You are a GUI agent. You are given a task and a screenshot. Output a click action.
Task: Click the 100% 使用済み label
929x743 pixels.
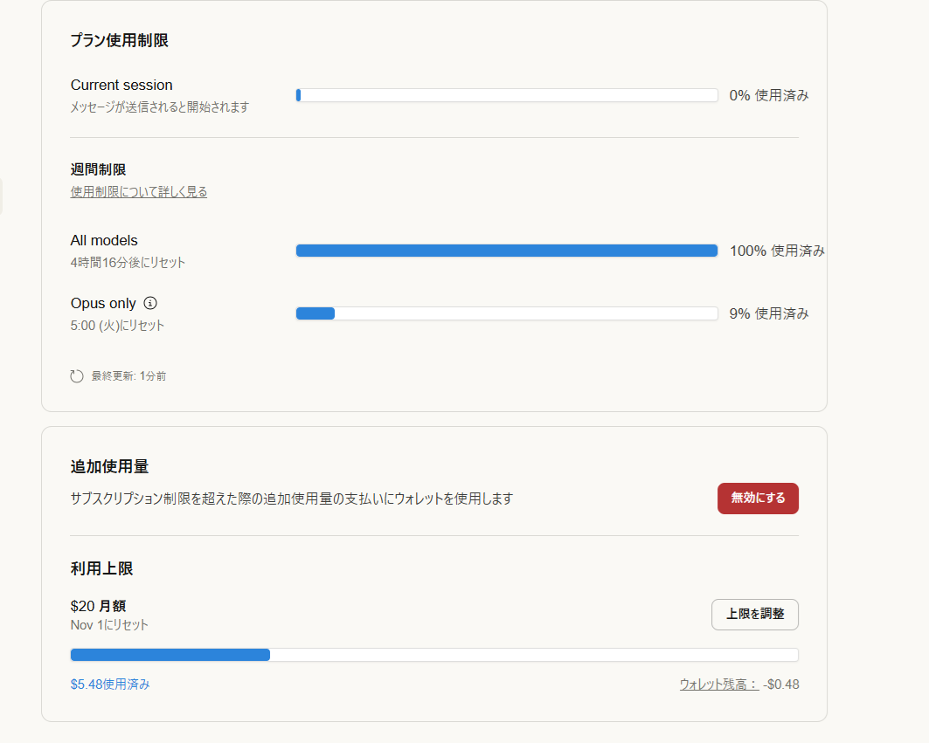(777, 251)
